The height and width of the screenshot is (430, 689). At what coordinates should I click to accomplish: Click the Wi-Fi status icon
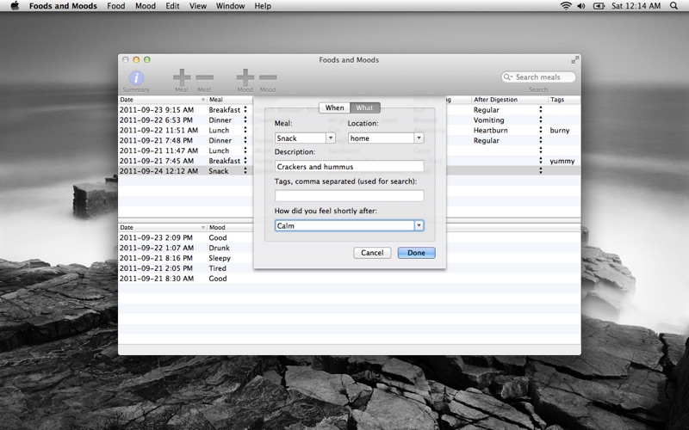click(566, 6)
